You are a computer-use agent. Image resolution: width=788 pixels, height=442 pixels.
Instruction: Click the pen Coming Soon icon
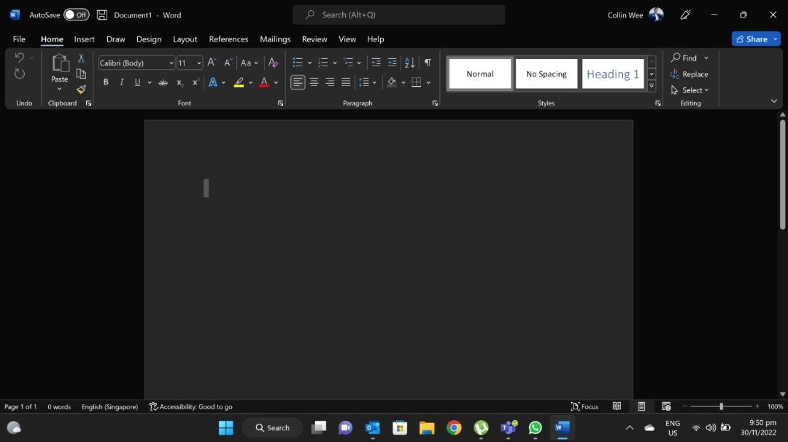tap(685, 15)
